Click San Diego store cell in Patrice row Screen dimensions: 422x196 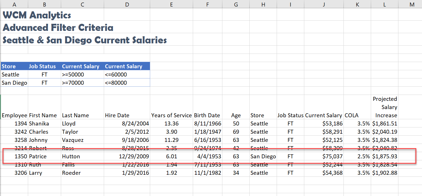coord(263,156)
